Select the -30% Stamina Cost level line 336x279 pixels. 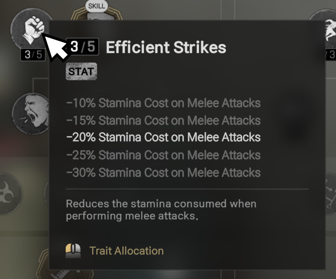click(163, 173)
